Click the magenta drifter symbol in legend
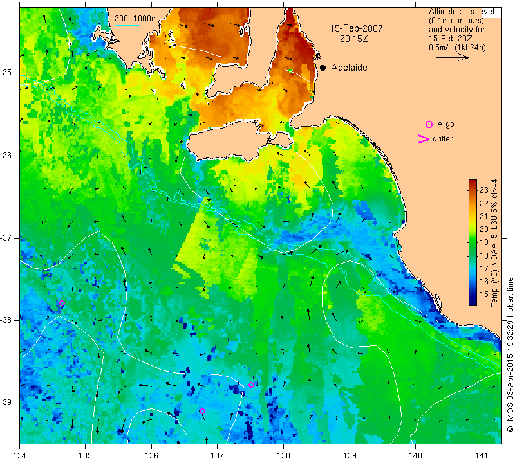 (x=424, y=139)
